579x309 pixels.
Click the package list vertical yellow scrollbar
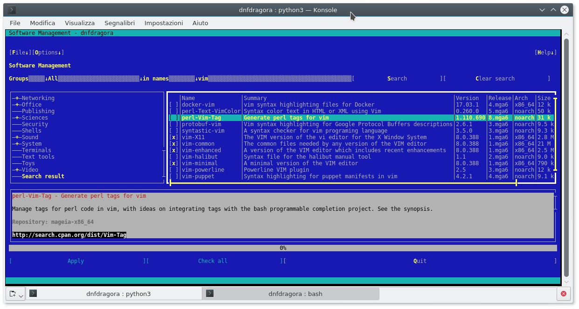pyautogui.click(x=555, y=134)
